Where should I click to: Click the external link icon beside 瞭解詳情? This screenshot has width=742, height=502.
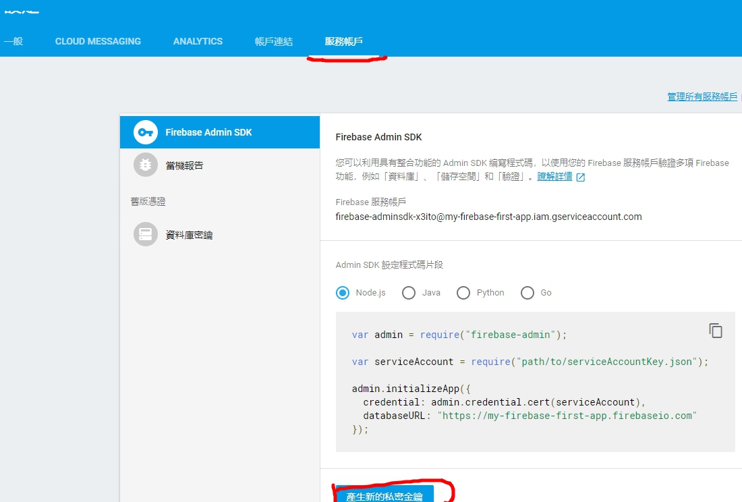pyautogui.click(x=581, y=177)
